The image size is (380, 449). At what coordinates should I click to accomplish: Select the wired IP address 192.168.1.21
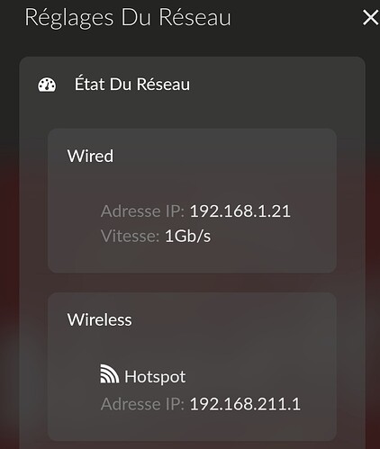[x=240, y=211]
